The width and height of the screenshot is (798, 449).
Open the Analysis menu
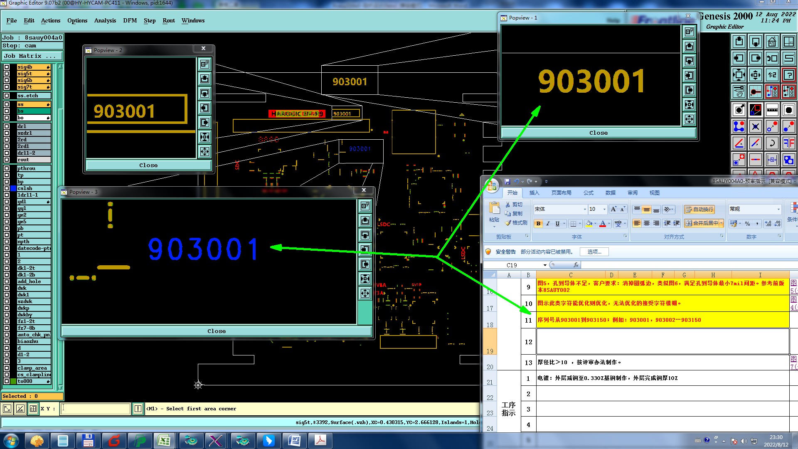pos(105,20)
